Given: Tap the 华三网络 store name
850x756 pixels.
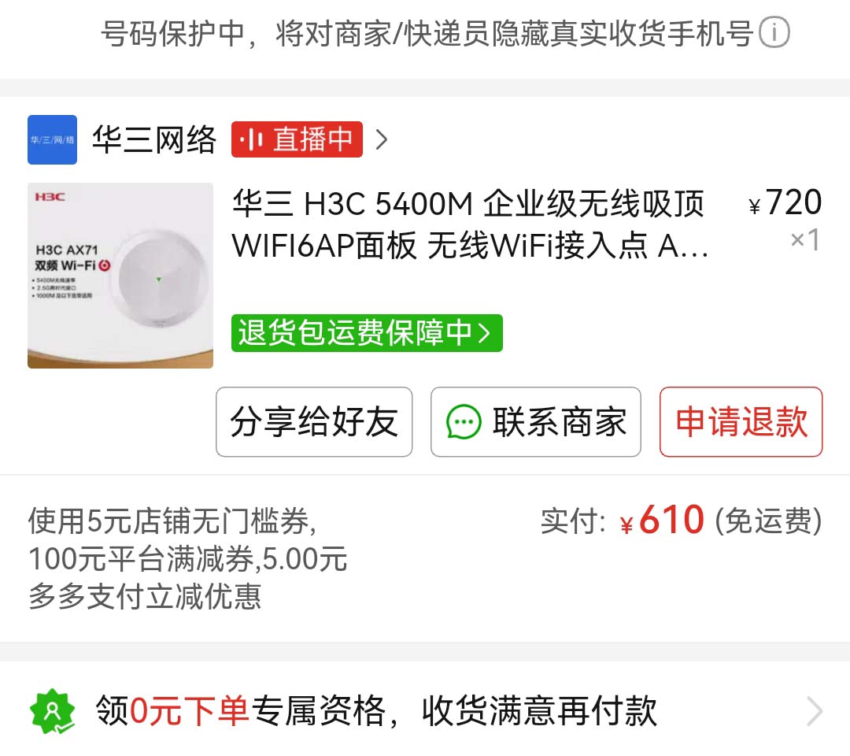Looking at the screenshot, I should pos(154,139).
